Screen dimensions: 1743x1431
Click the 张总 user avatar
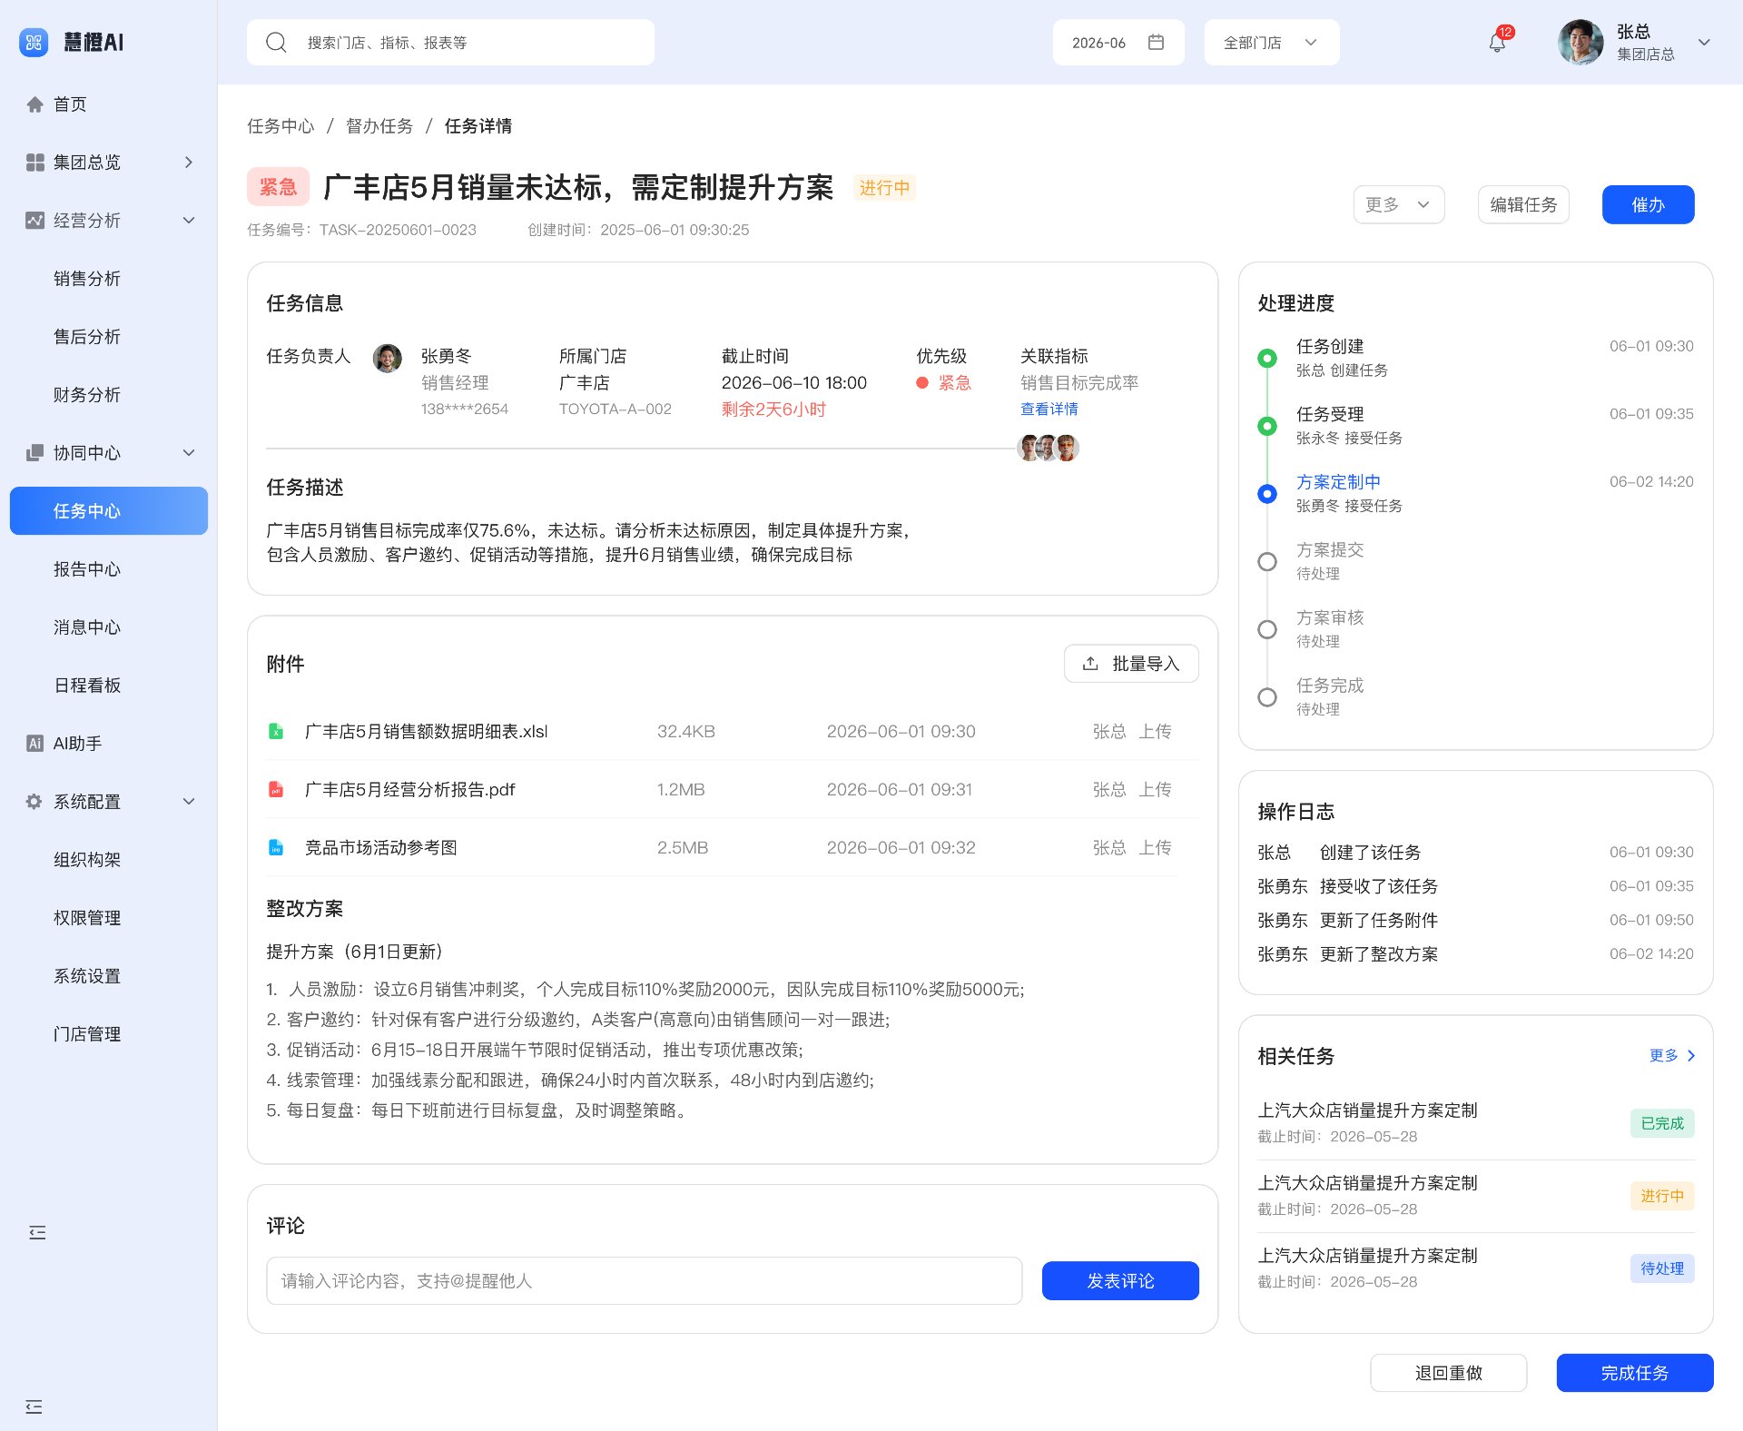[1581, 42]
